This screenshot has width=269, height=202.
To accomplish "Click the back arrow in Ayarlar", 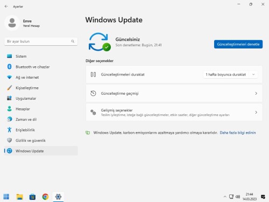I will click(6, 6).
